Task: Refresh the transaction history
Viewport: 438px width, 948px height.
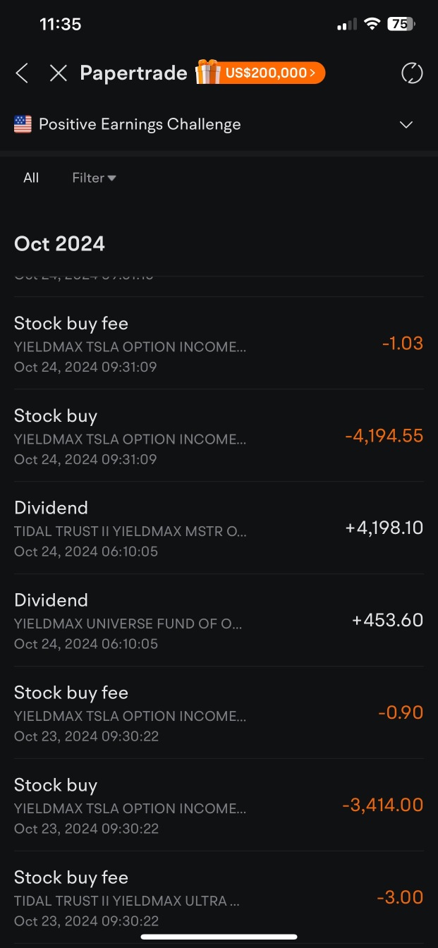Action: 412,73
